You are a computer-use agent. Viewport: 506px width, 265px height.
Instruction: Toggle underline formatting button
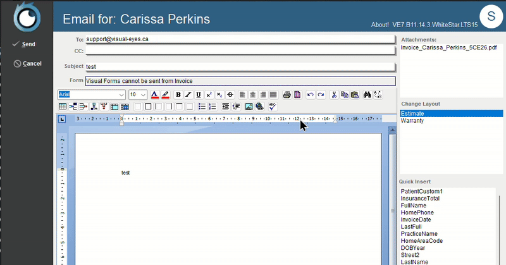pos(198,95)
